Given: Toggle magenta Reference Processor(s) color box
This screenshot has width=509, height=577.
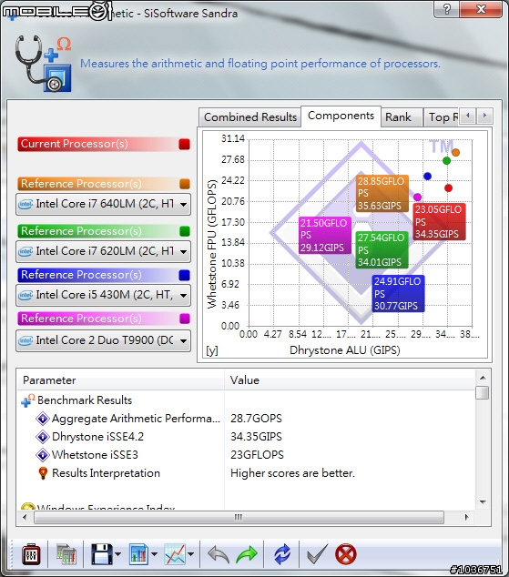Looking at the screenshot, I should tap(185, 319).
